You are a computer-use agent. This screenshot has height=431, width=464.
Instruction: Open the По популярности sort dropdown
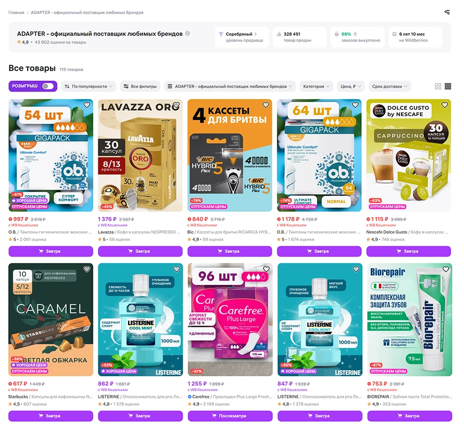click(x=89, y=86)
